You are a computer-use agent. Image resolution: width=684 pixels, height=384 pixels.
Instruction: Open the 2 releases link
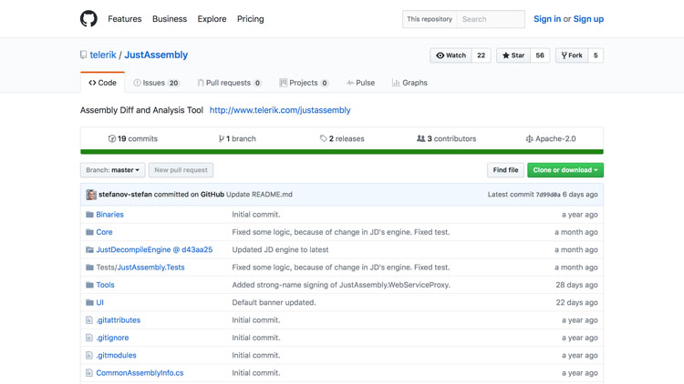pos(342,138)
